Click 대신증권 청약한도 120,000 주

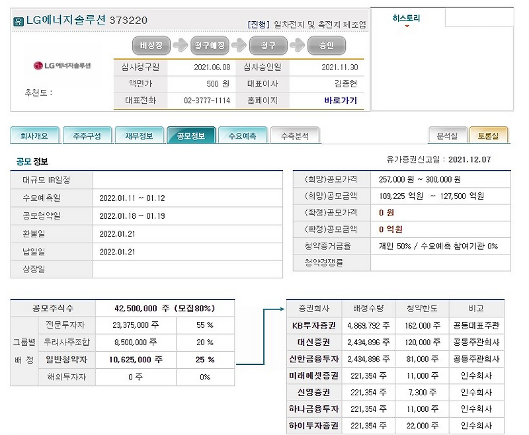423,342
